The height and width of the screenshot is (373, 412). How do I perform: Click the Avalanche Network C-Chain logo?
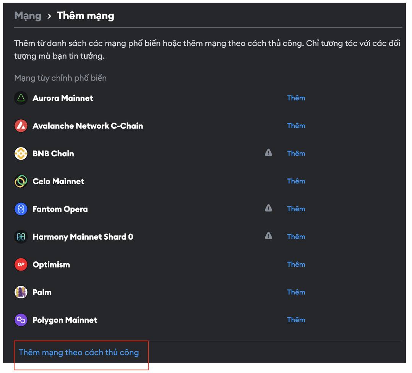coord(21,126)
